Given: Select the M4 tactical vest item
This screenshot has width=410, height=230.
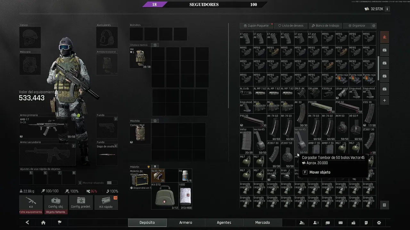Looking at the screenshot, I should point(140,58).
